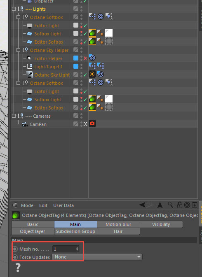Click the Octane ObjectTag on lower Editor Sofbox
This screenshot has height=277, width=202.
[92, 107]
